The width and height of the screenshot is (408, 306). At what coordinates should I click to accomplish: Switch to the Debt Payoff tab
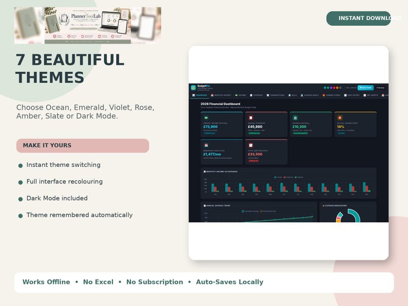click(351, 95)
